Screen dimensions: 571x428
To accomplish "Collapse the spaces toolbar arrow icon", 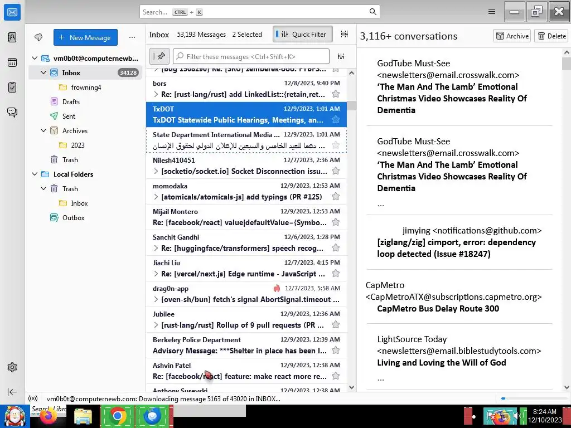I will point(12,392).
